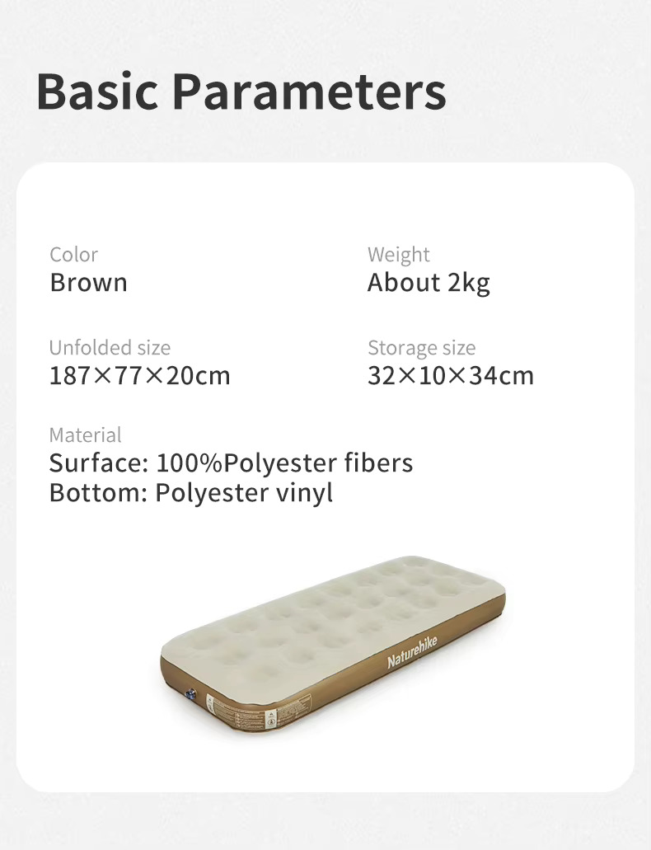
Task: Select the 32×10×34cm storage size value
Action: pos(451,376)
